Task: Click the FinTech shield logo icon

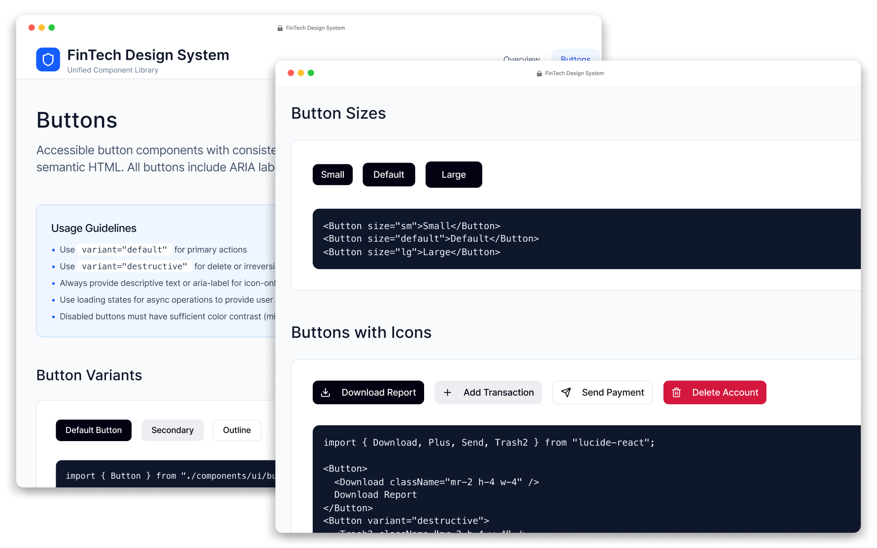Action: point(48,59)
